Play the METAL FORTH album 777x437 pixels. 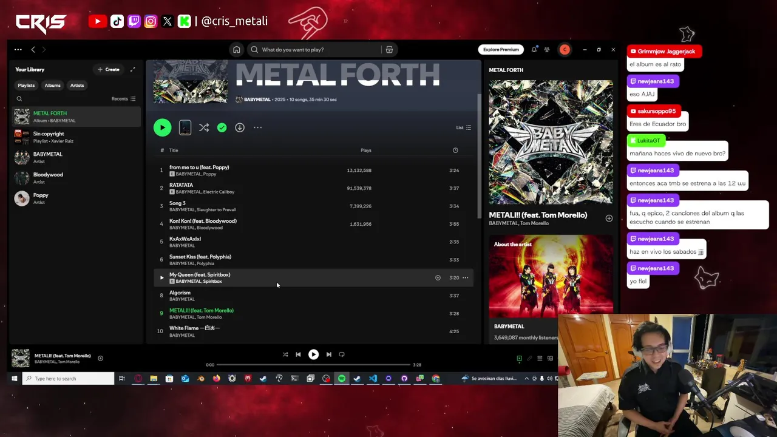click(x=162, y=127)
